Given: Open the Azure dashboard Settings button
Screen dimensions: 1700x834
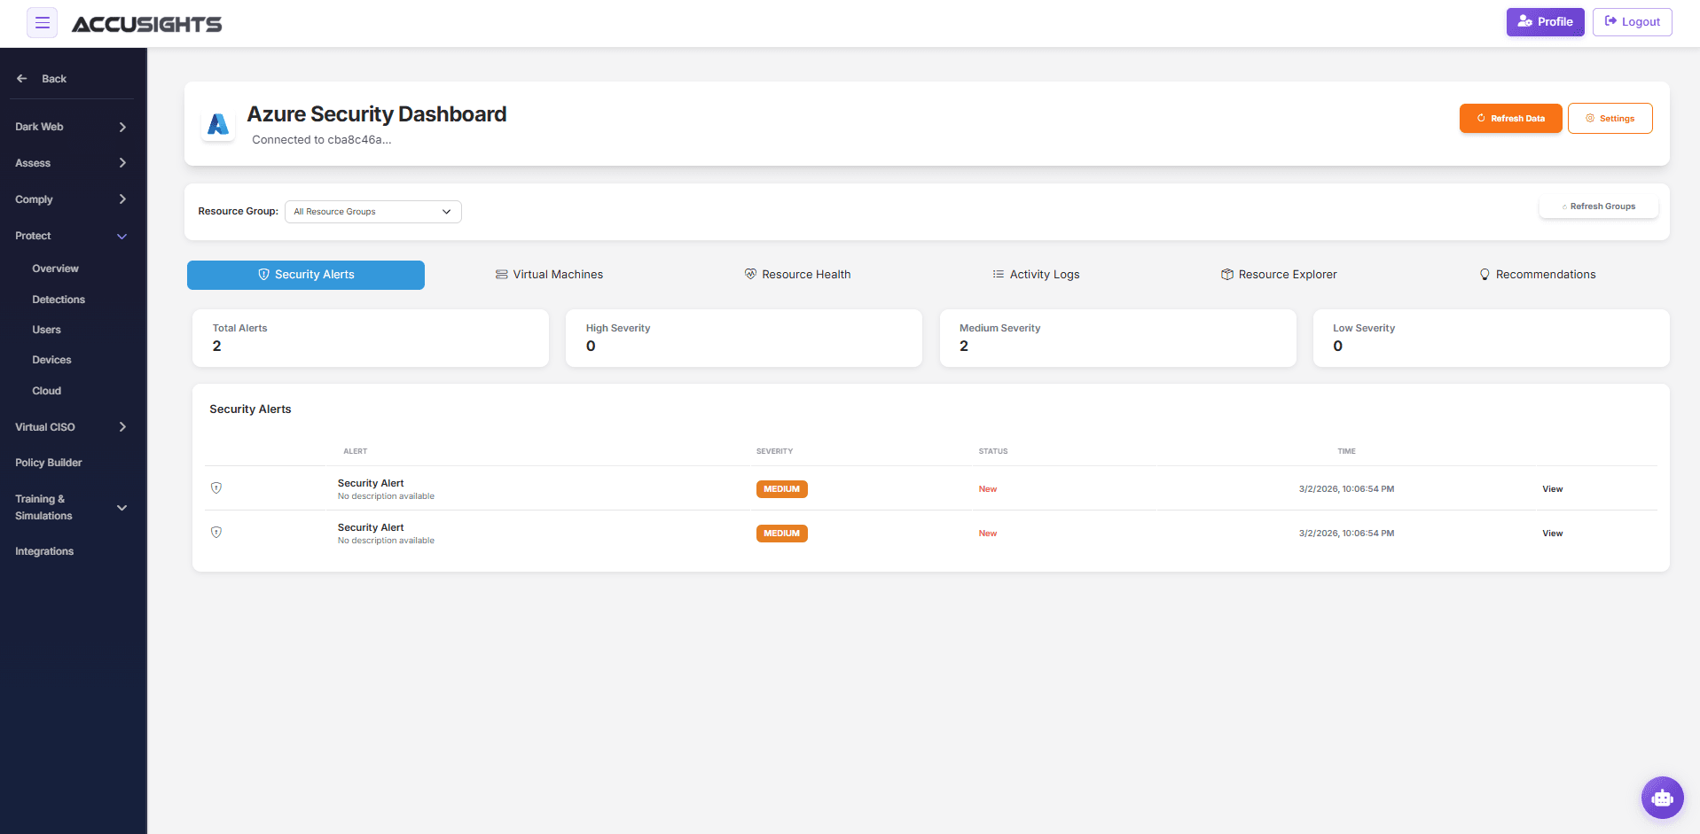Looking at the screenshot, I should coord(1610,119).
